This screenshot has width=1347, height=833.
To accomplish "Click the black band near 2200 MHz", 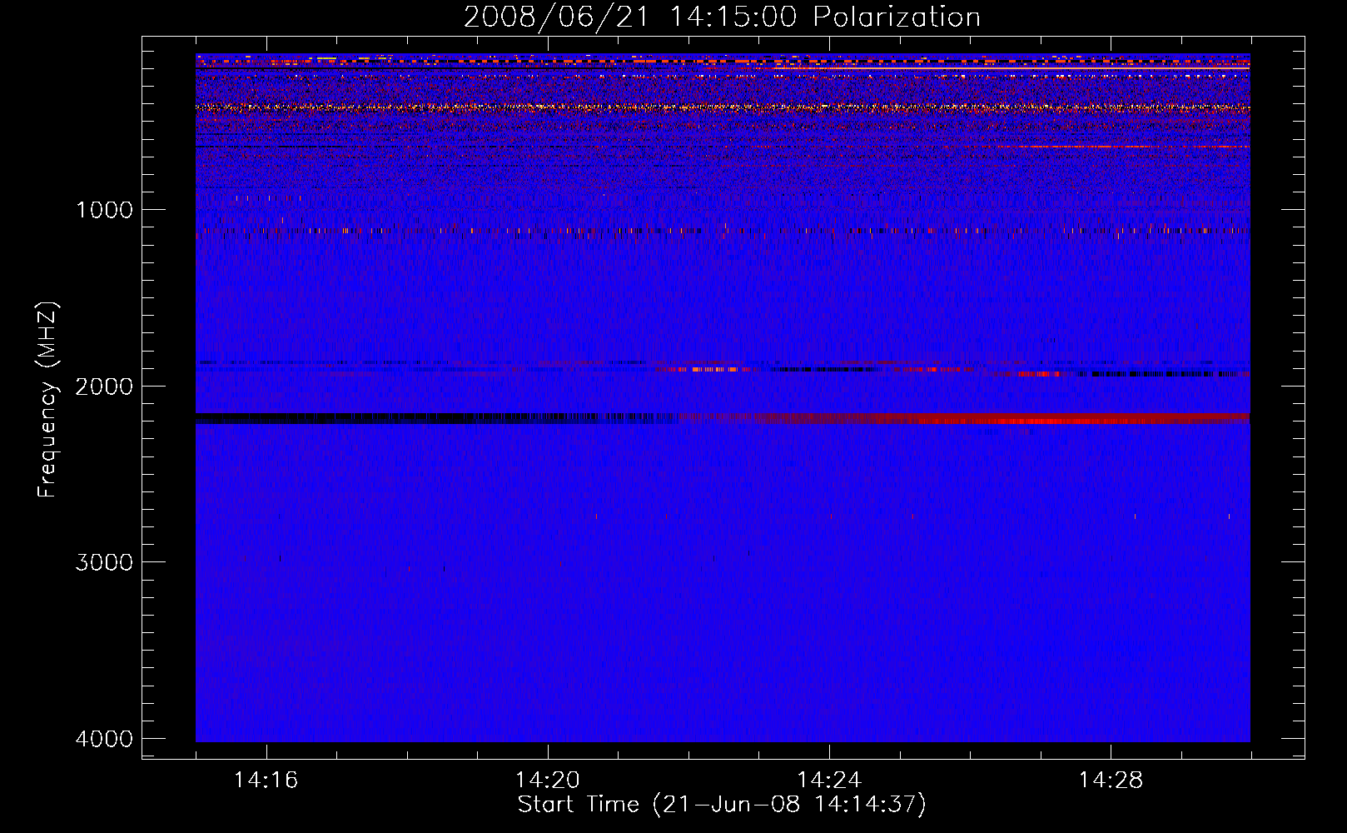I will [437, 418].
